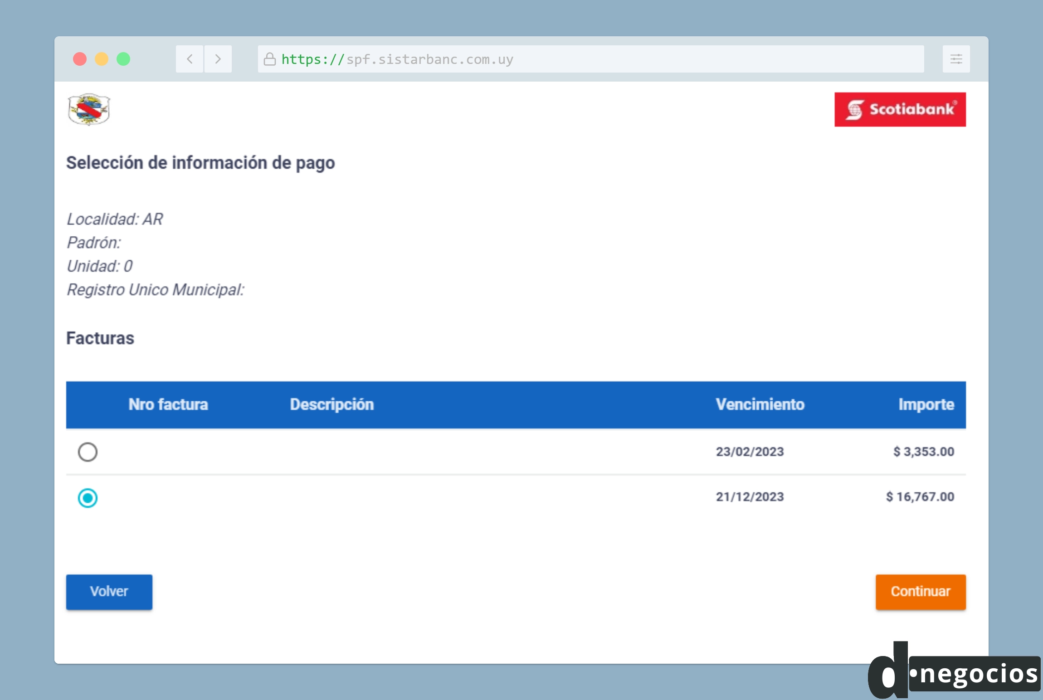This screenshot has height=700, width=1043.
Task: Click the Unidad: 0 text
Action: [100, 267]
